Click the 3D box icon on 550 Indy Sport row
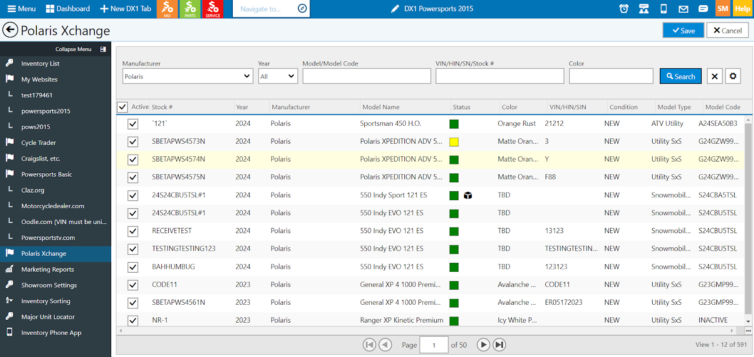 coord(468,195)
